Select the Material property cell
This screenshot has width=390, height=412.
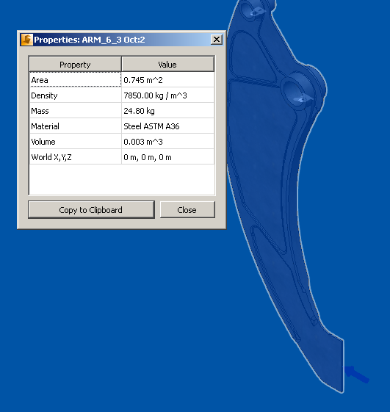tap(75, 126)
